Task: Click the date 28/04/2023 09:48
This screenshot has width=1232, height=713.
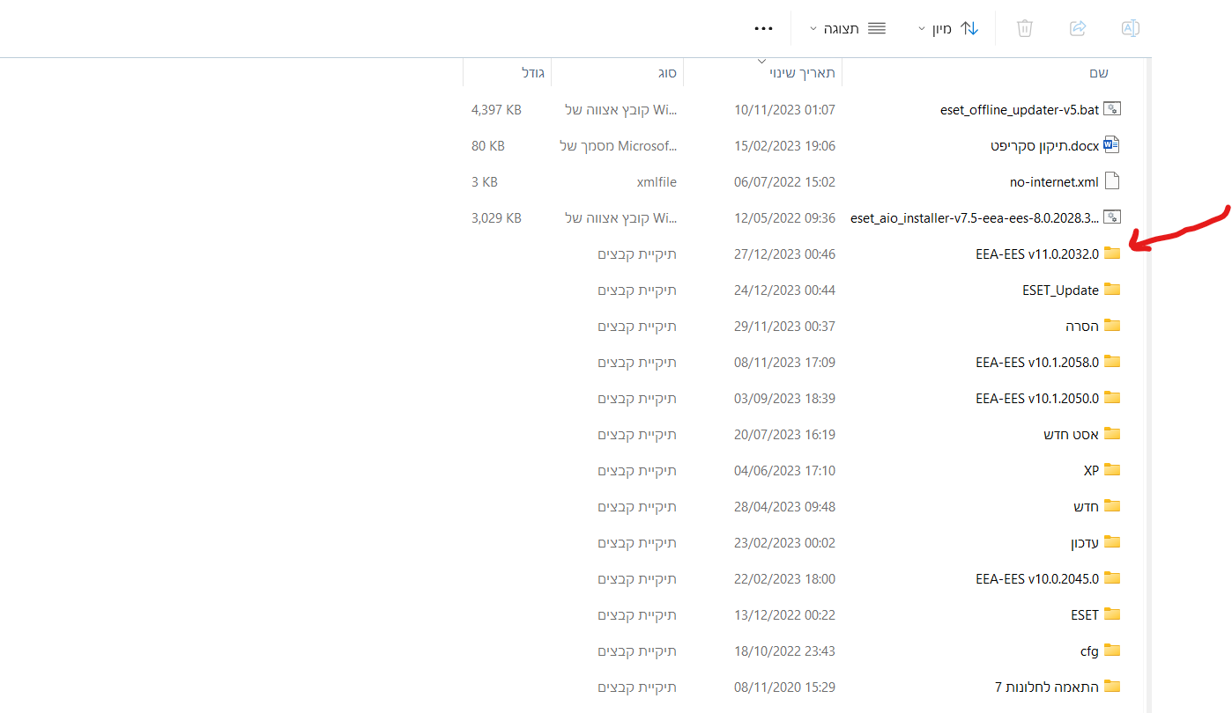Action: 784,507
